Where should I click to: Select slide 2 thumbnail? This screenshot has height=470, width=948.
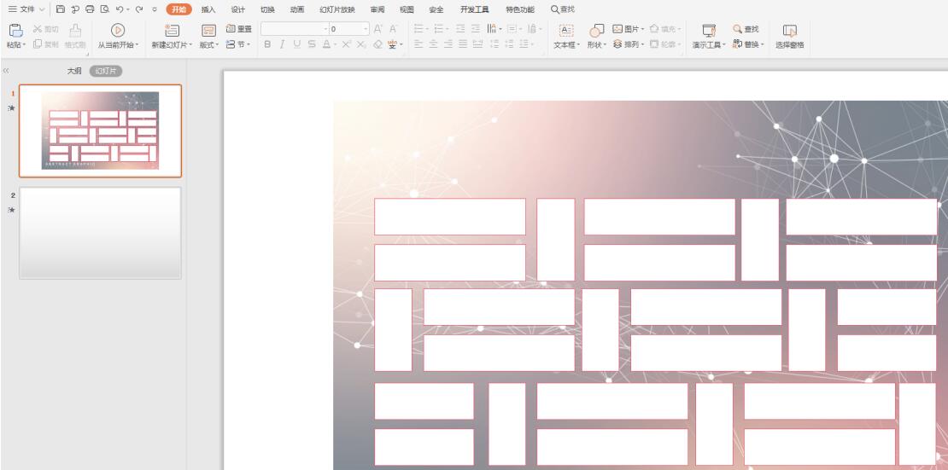101,233
